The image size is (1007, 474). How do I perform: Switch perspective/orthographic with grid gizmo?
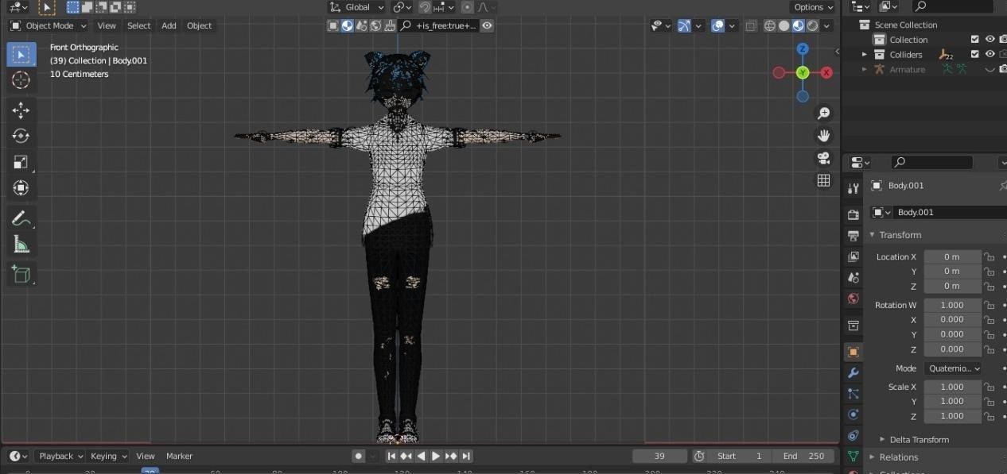(x=824, y=180)
